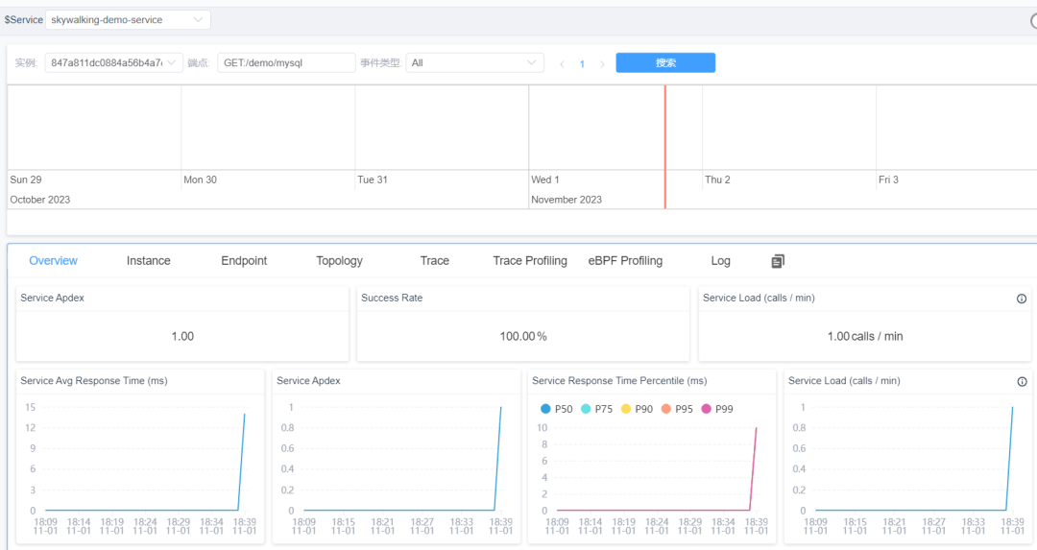This screenshot has width=1037, height=550.
Task: Click Mon 30 on the timeline
Action: (x=200, y=179)
